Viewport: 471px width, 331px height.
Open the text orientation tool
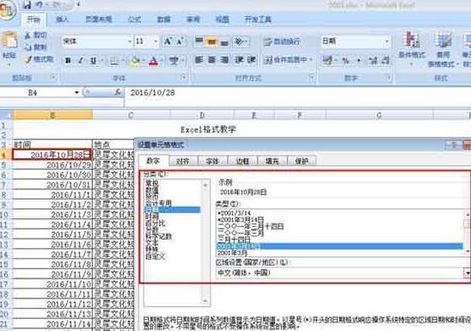240,41
